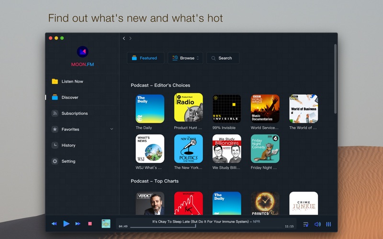Image resolution: width=383 pixels, height=239 pixels.
Task: Click the Subscriptions RSS icon
Action: click(55, 113)
